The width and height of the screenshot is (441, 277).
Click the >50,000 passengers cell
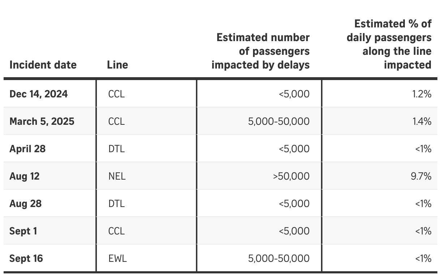(x=291, y=176)
